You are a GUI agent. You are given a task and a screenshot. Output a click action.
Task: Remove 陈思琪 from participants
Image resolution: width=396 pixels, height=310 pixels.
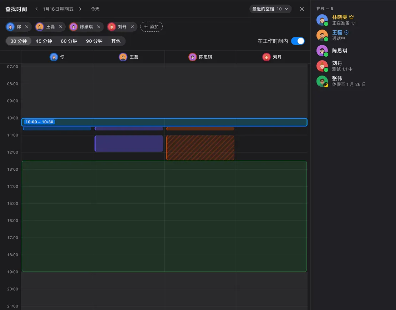click(x=99, y=27)
